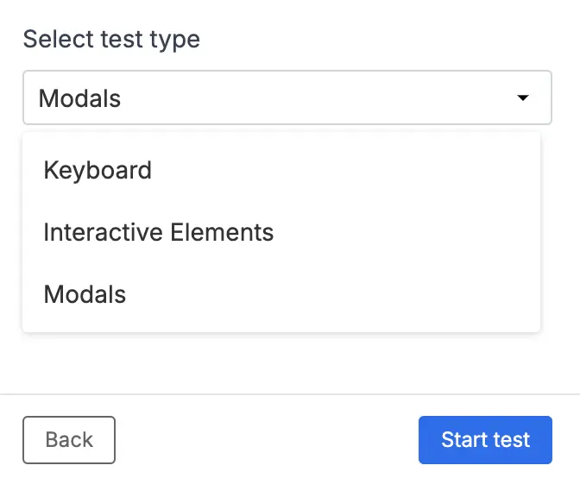
Task: Keep Modals by clicking it in the list
Action: [x=85, y=294]
